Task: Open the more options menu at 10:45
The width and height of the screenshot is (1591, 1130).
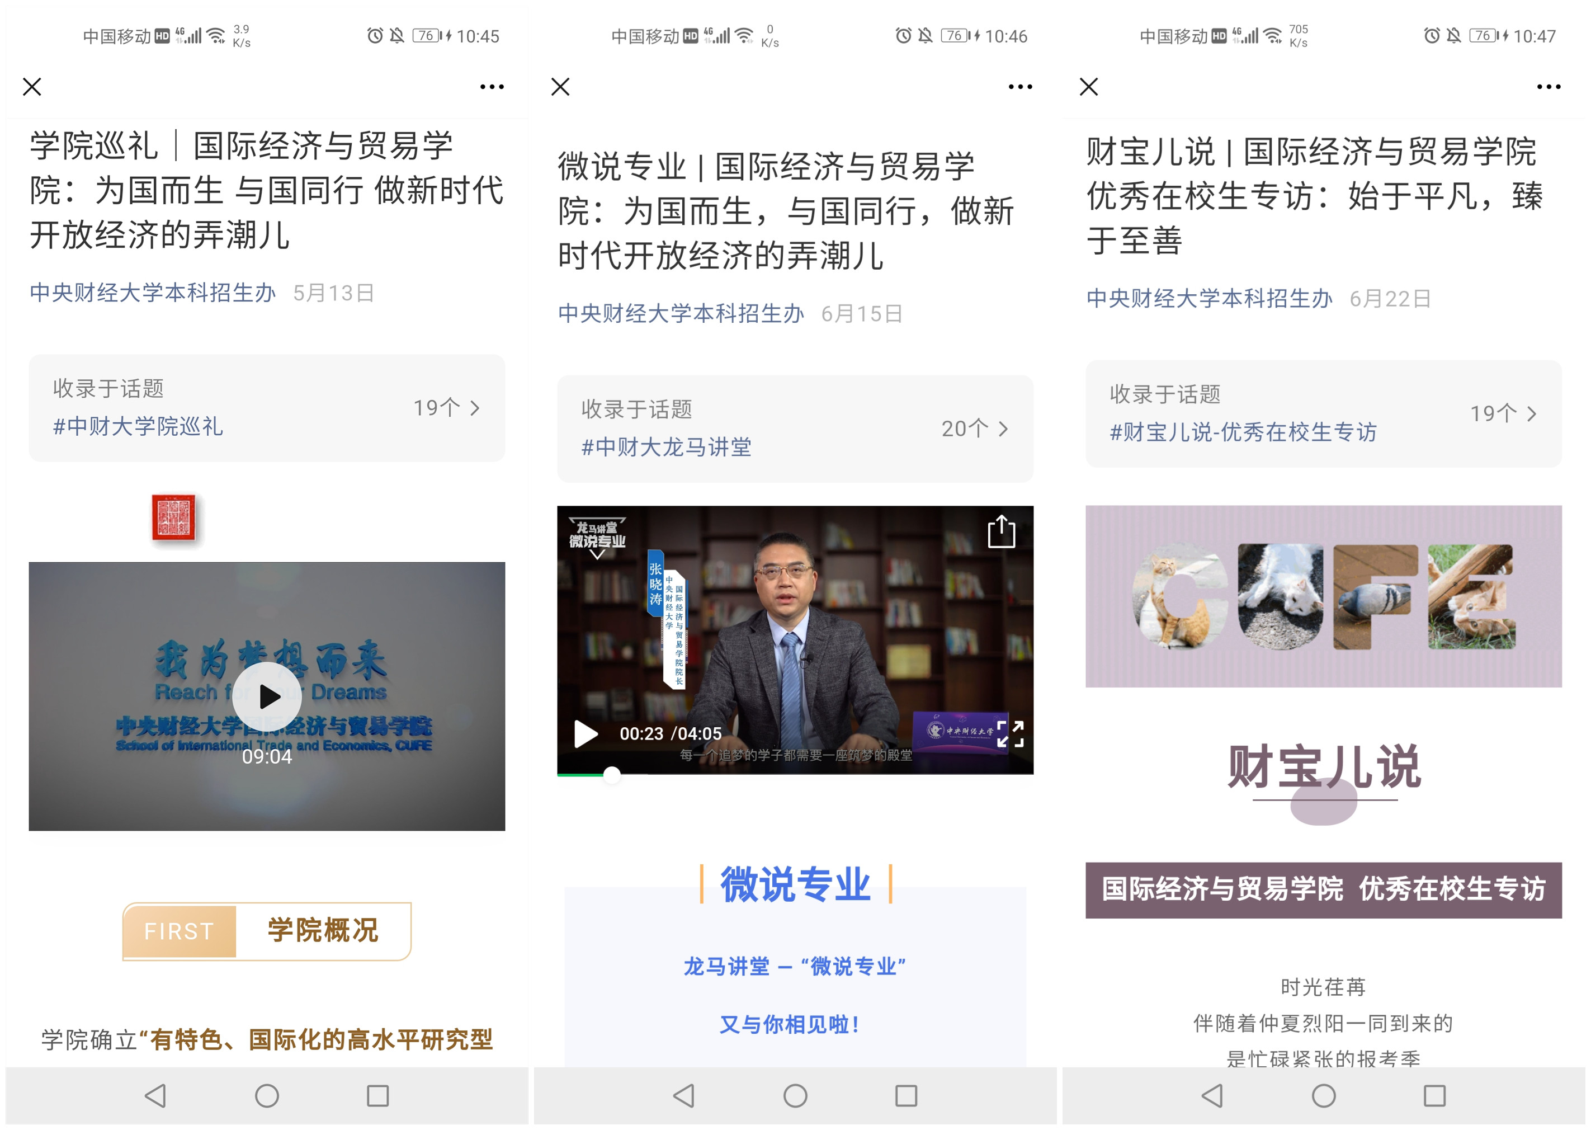Action: coord(491,87)
